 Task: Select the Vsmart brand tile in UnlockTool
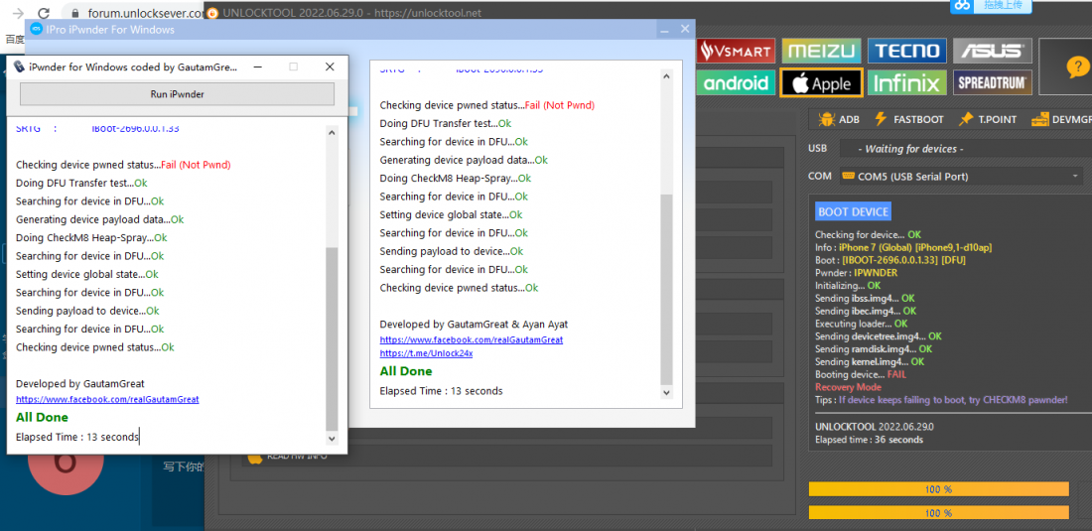(x=737, y=51)
